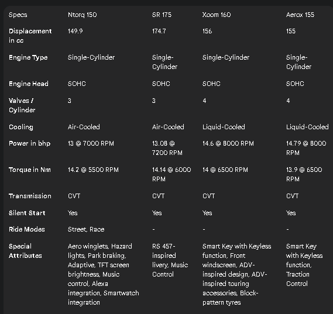The height and width of the screenshot is (314, 333).
Task: Click the Valves / Cylinder row label
Action: (x=22, y=105)
